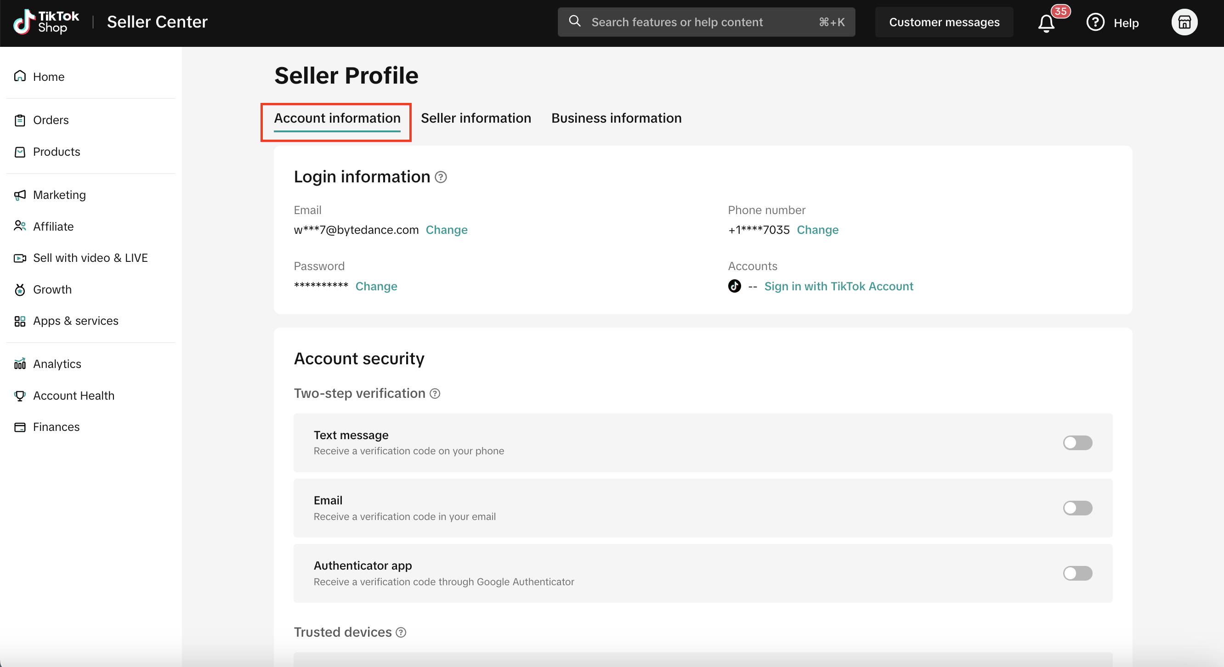The height and width of the screenshot is (667, 1224).
Task: Click the Help question mark icon
Action: [x=1095, y=23]
